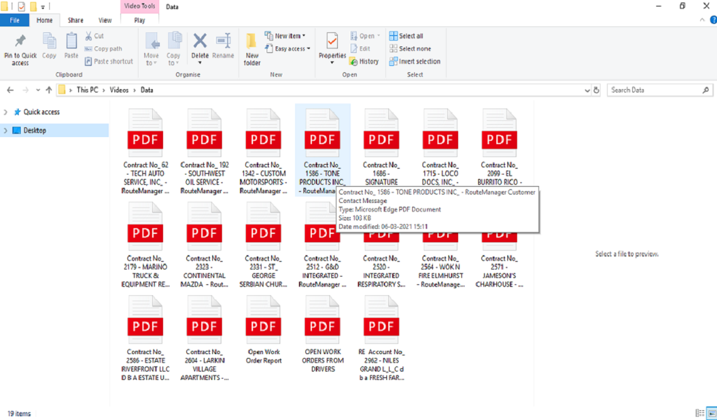717x420 pixels.
Task: Switch to large icons view in status bar
Action: pyautogui.click(x=712, y=413)
